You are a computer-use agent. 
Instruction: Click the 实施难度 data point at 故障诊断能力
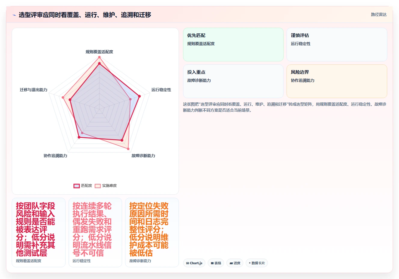128,149
